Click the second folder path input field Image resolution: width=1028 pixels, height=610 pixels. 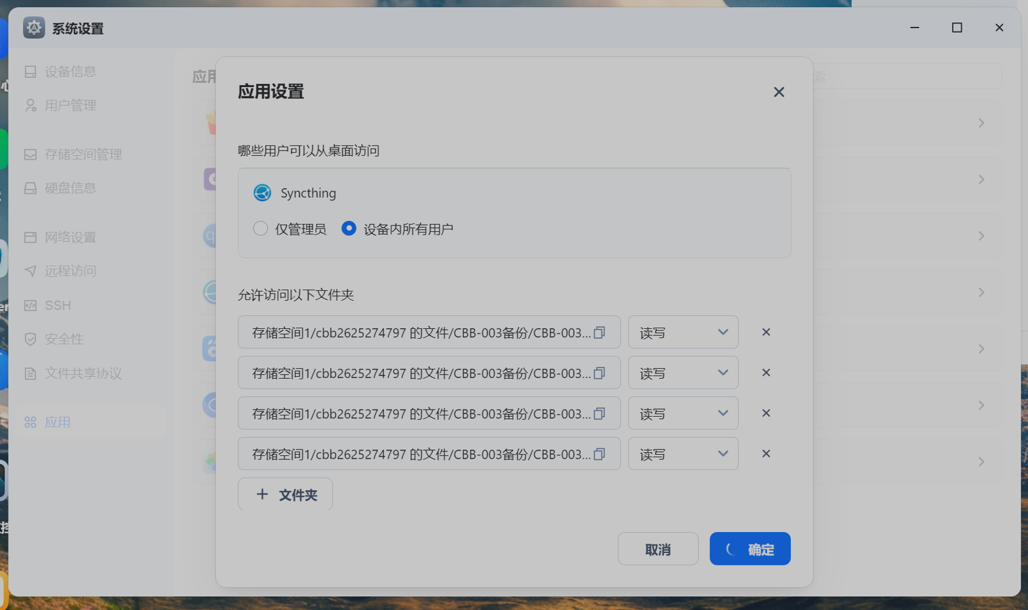pyautogui.click(x=429, y=373)
